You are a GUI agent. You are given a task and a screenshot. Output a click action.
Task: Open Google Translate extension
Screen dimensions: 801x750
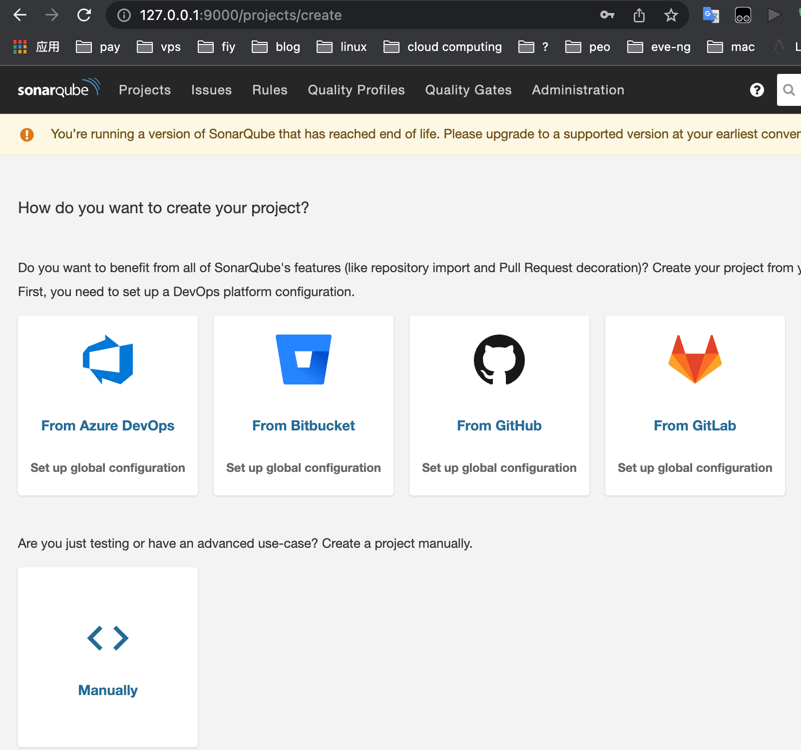coord(711,15)
